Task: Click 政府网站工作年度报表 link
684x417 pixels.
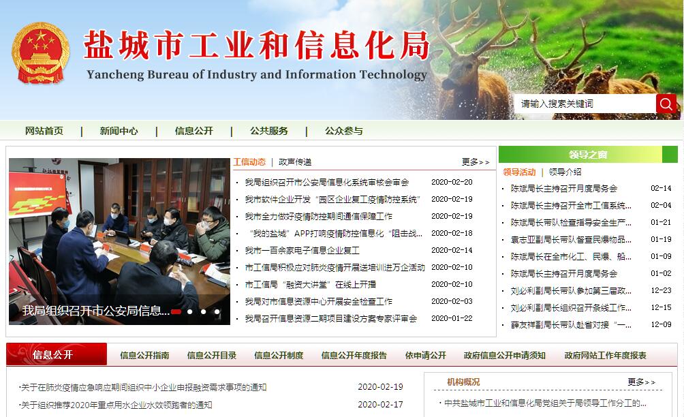Action: pos(605,355)
